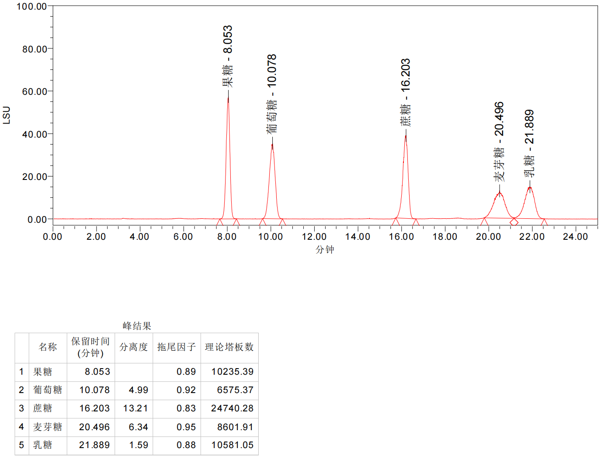Click the peak start triangle before 果糖 peak

220,222
